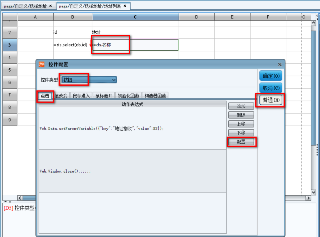Click the 确定(O) button

click(x=271, y=76)
